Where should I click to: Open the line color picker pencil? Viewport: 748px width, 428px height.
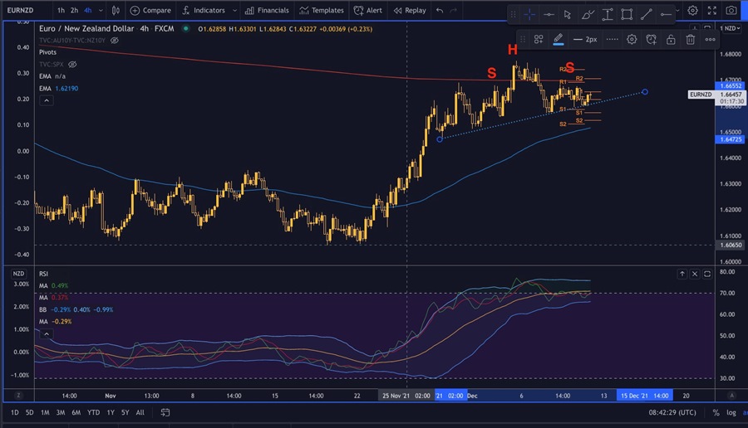(x=559, y=39)
